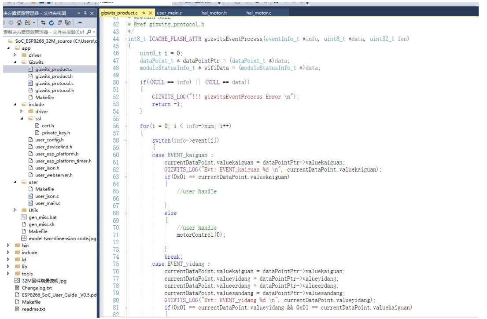Expand the ld folder
487x319 pixels.
click(x=8, y=260)
